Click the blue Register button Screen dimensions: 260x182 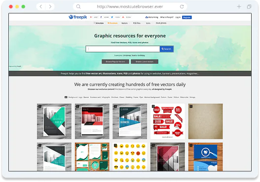(x=187, y=17)
